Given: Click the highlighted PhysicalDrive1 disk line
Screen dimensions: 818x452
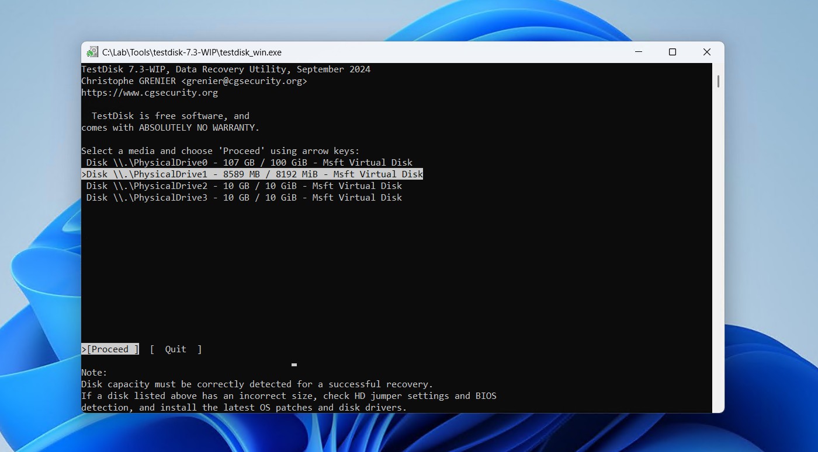Looking at the screenshot, I should pyautogui.click(x=252, y=174).
